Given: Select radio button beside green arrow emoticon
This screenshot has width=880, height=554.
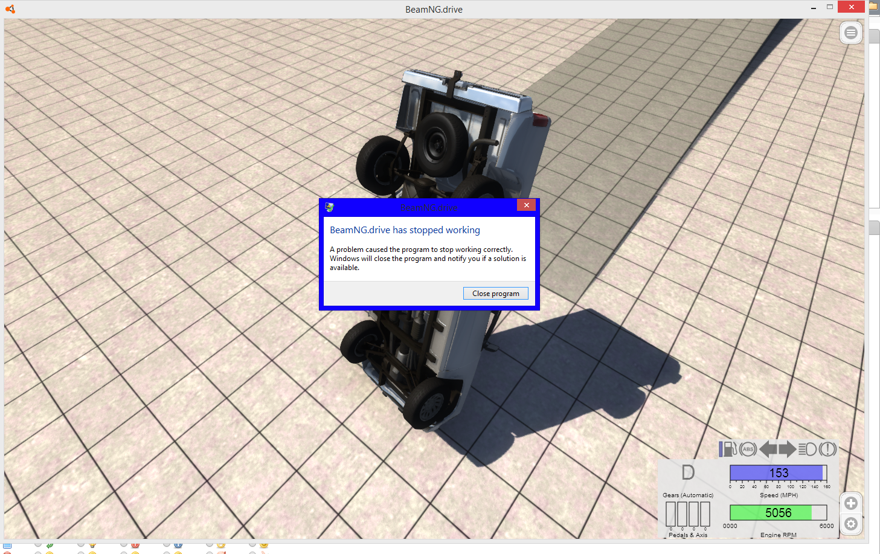Looking at the screenshot, I should (37, 544).
